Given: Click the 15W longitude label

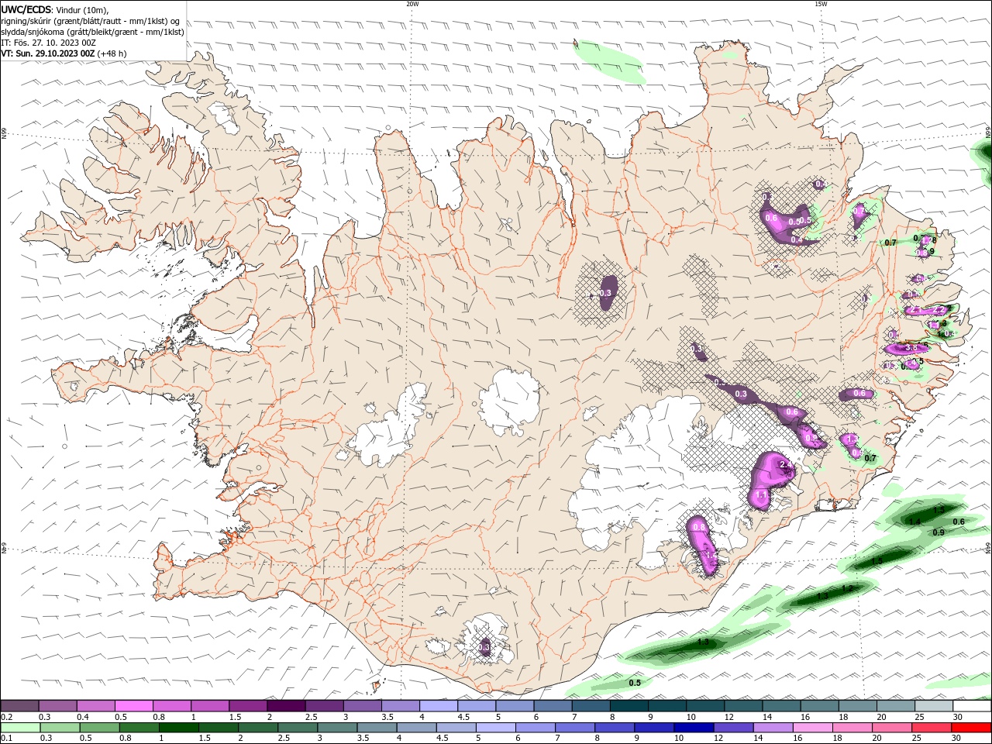Looking at the screenshot, I should click(821, 4).
